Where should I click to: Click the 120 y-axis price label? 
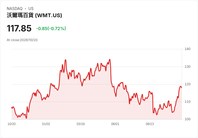click(188, 84)
